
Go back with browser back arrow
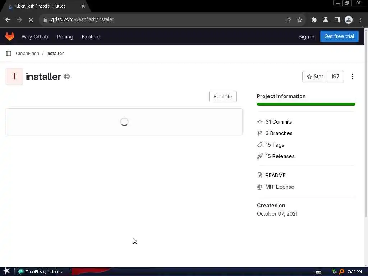click(8, 20)
